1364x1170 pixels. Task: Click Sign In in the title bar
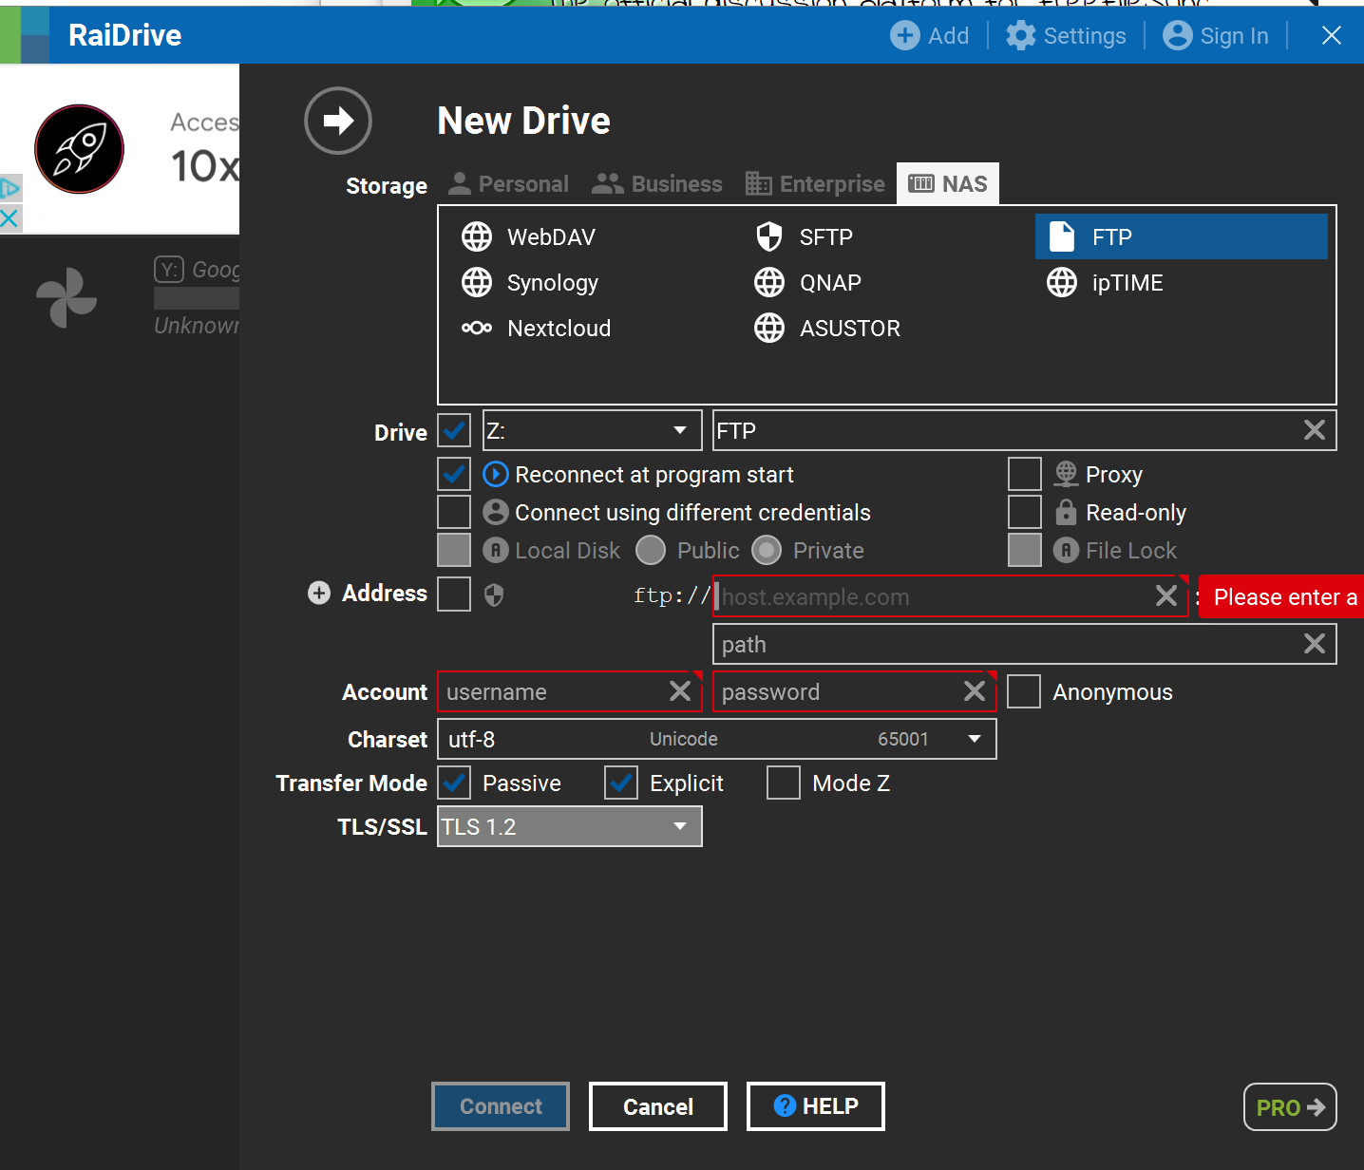(1215, 35)
